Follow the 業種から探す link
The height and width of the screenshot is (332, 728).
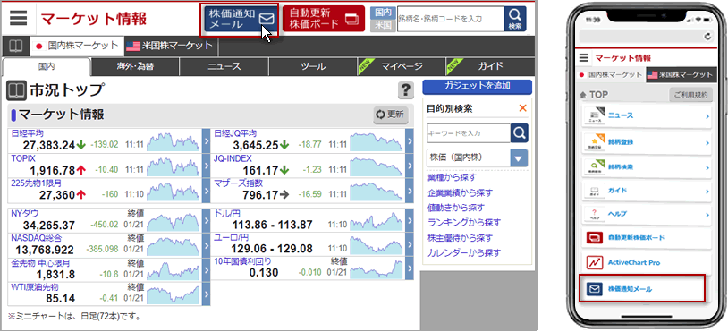pyautogui.click(x=452, y=178)
